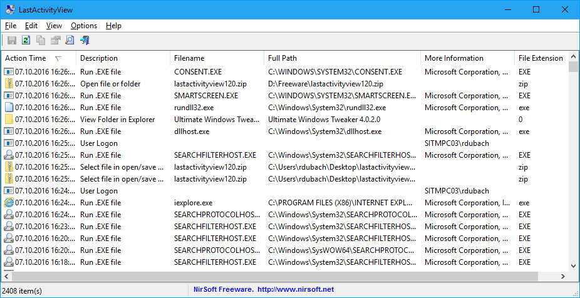Select the SMARTSCREEN.EXE filename cell

click(x=206, y=96)
